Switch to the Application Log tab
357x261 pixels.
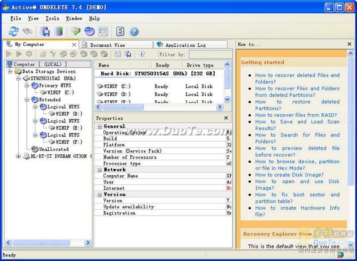pyautogui.click(x=191, y=45)
